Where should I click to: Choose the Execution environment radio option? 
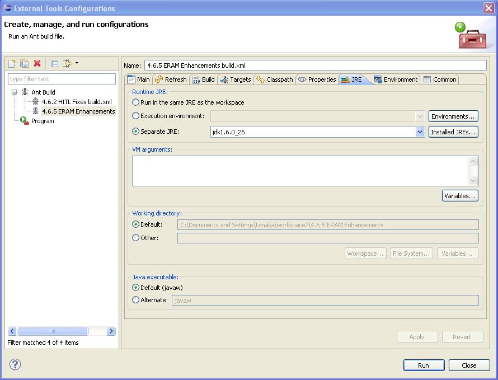(135, 116)
